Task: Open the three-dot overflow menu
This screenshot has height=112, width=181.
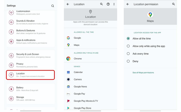Action: [x=114, y=4]
